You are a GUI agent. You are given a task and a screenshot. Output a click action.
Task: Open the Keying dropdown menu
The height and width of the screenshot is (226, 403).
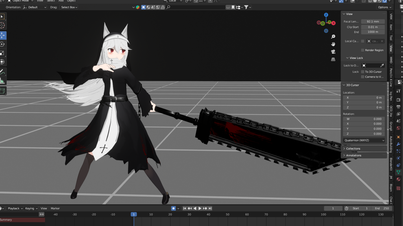click(x=31, y=208)
